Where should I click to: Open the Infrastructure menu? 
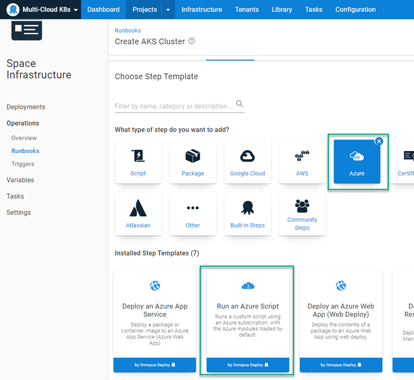point(201,10)
